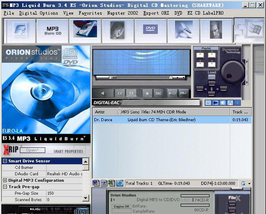Viewport: 266px width, 214px height.
Task: Click the Engine OK button
Action: (x=121, y=206)
